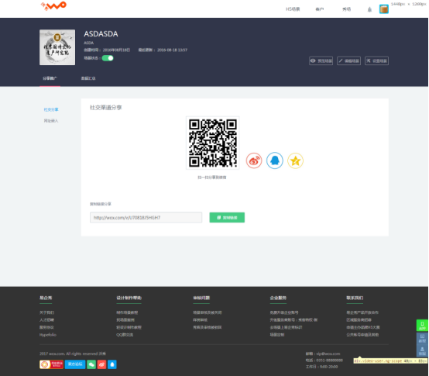This screenshot has width=429, height=376.
Task: Click the preview scene eye button
Action: tap(321, 60)
